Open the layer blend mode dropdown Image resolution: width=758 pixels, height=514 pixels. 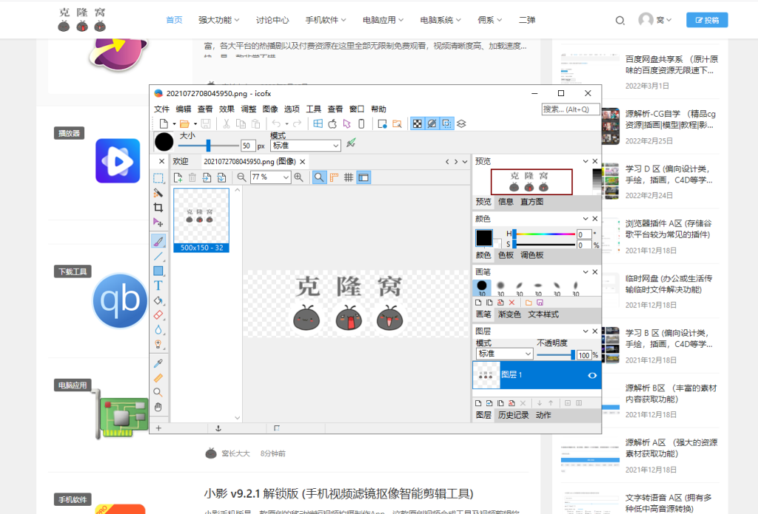coord(504,354)
